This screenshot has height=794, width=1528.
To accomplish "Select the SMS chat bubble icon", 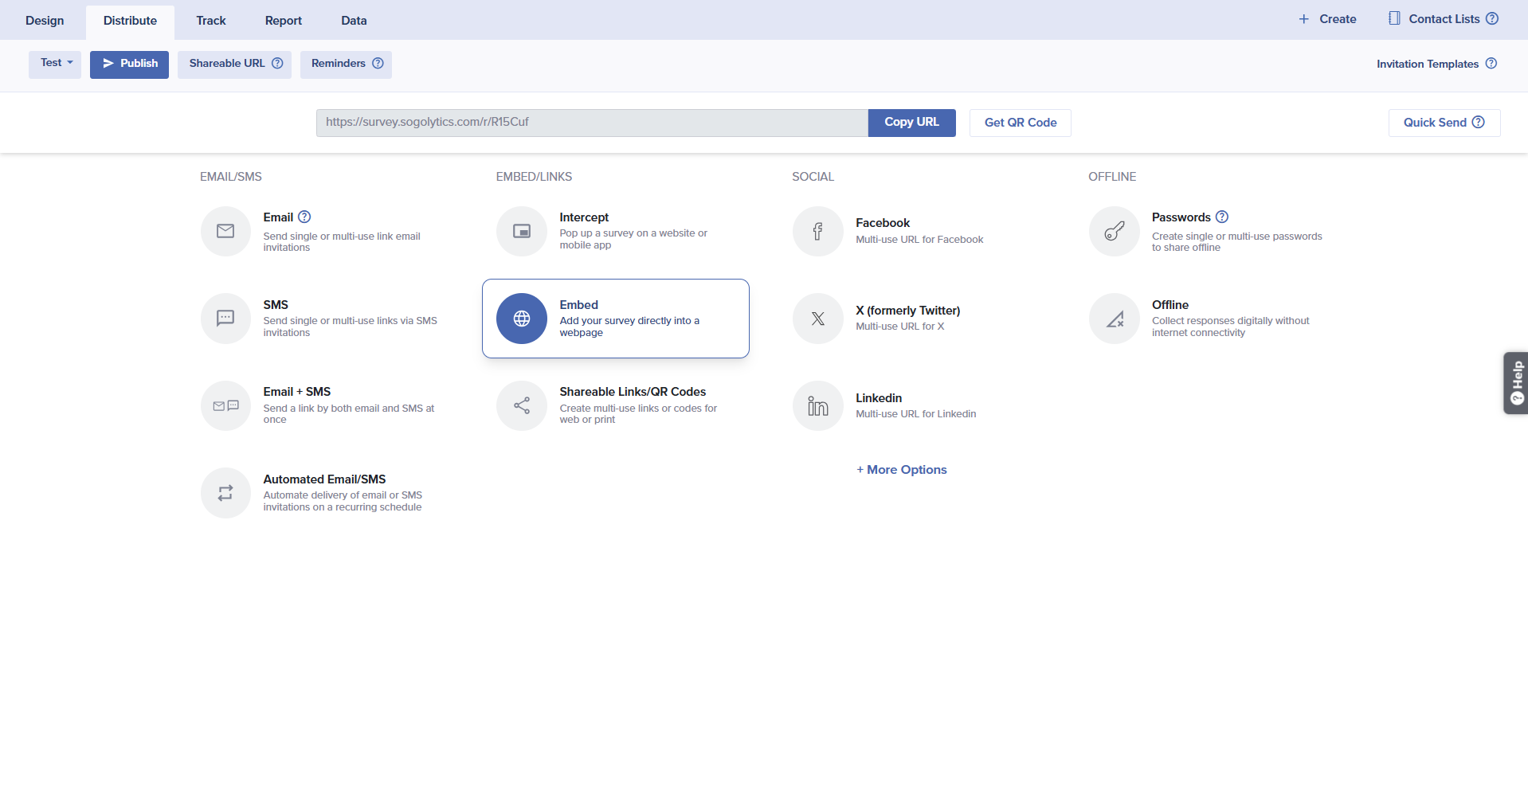I will coord(225,319).
